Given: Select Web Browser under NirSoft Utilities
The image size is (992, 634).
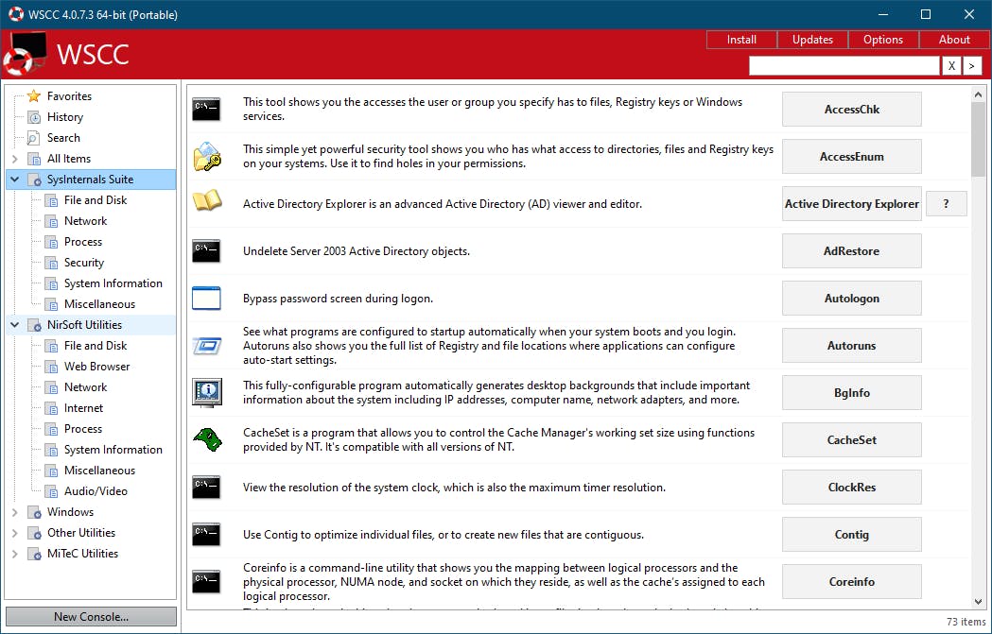Looking at the screenshot, I should (96, 367).
